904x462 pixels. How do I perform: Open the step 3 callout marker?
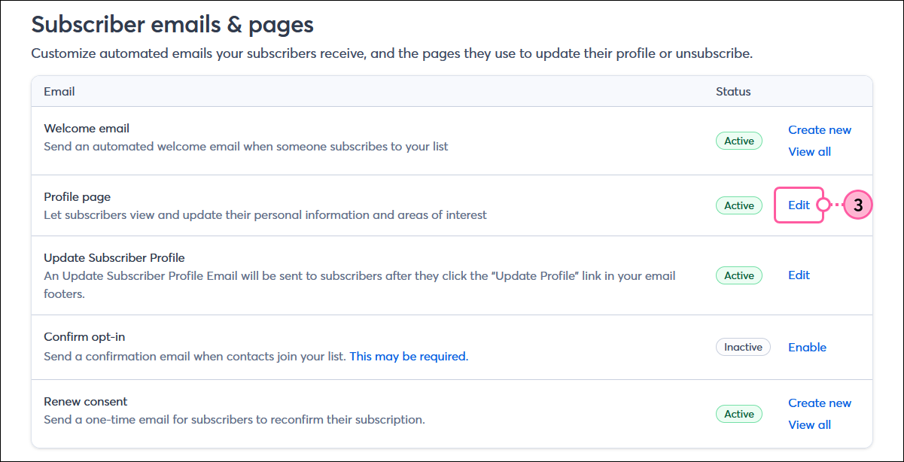[x=857, y=205]
